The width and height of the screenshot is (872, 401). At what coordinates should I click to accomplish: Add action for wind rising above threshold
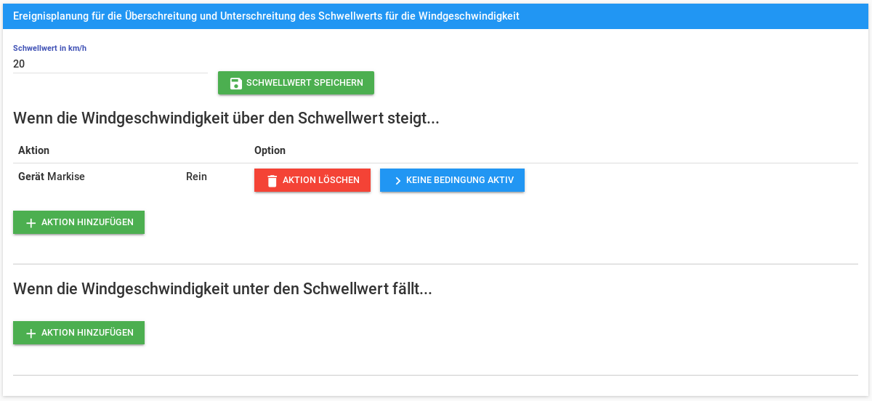(87, 222)
